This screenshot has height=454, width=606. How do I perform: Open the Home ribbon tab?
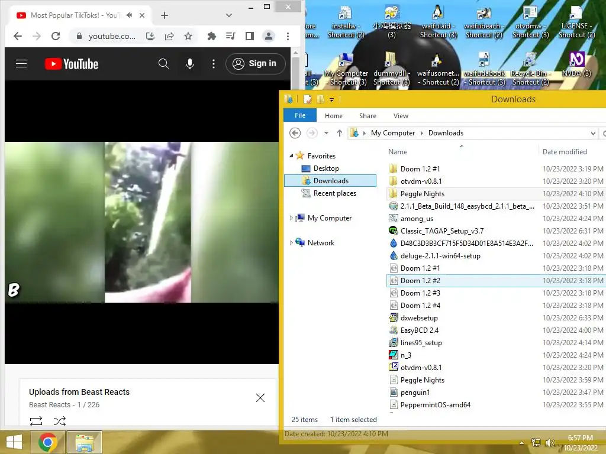point(334,116)
